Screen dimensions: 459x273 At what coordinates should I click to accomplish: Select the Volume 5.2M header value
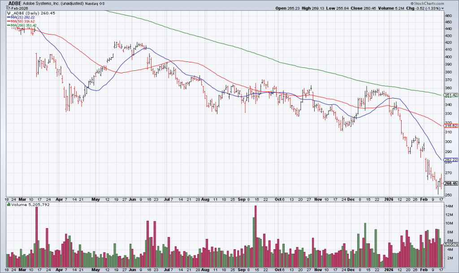tap(391, 8)
